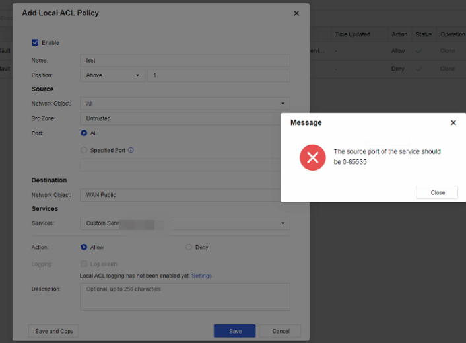Expand the Source Network Object dropdown
This screenshot has height=343, width=466.
pos(184,104)
